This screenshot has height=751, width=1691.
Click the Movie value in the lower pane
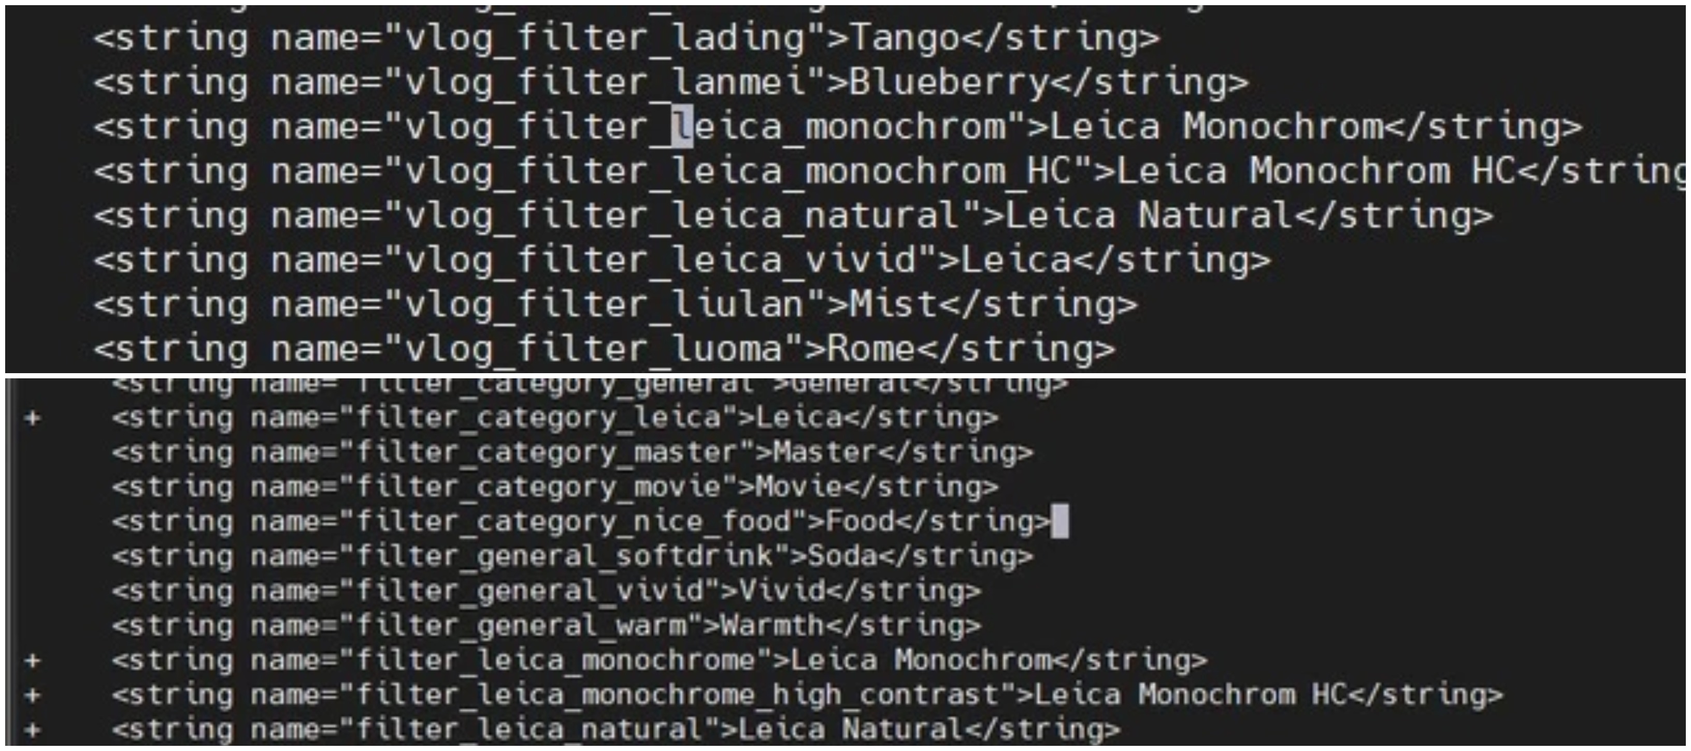798,488
